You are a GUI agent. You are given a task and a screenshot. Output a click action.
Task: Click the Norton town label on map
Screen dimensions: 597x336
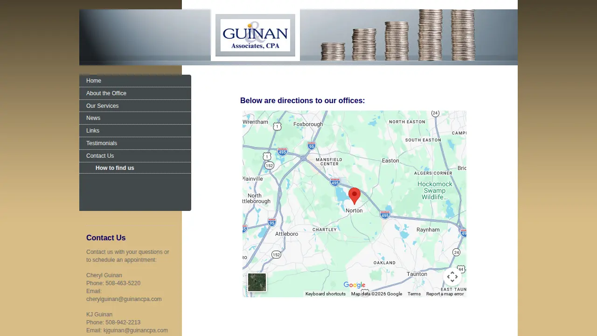coord(354,210)
